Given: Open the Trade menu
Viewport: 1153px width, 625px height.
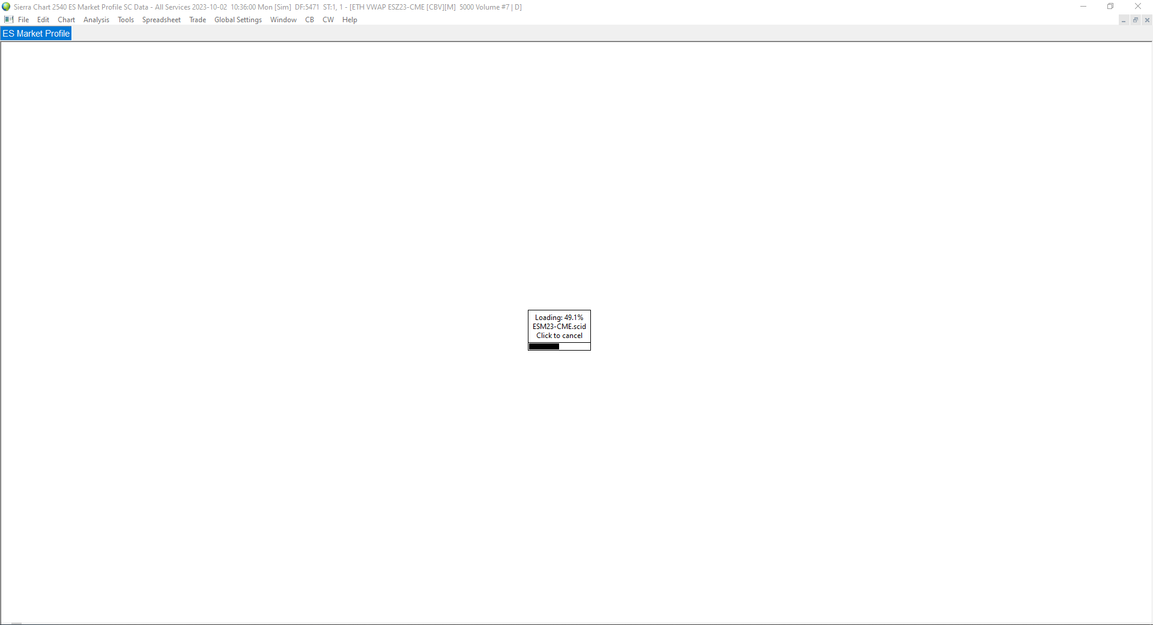Looking at the screenshot, I should click(198, 20).
